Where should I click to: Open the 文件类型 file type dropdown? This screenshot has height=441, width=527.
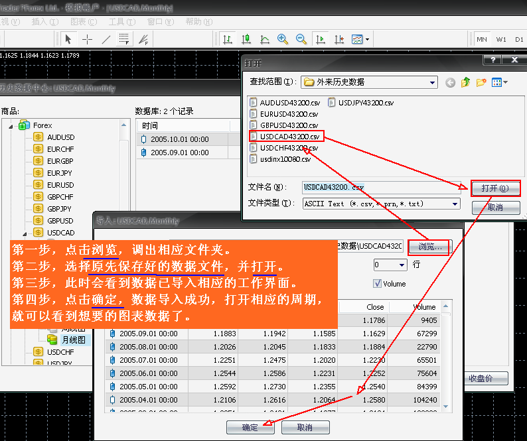click(x=455, y=204)
